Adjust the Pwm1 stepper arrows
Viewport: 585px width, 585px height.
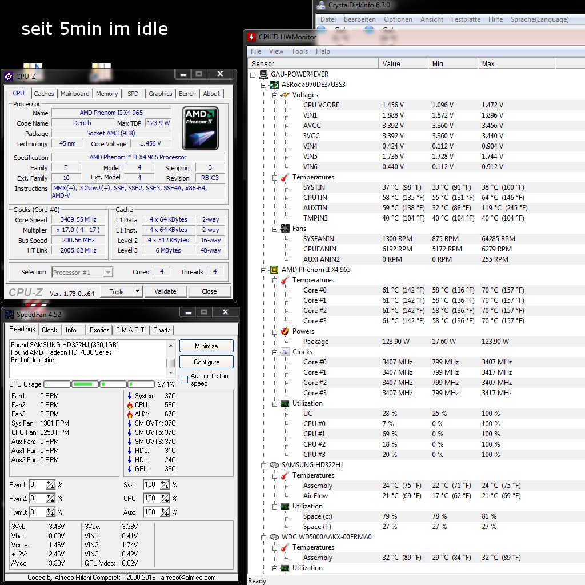pyautogui.click(x=50, y=485)
